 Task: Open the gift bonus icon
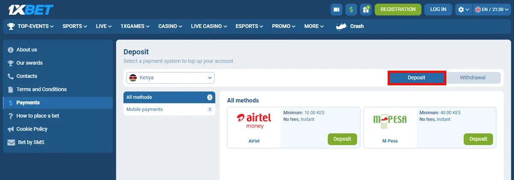[366, 9]
